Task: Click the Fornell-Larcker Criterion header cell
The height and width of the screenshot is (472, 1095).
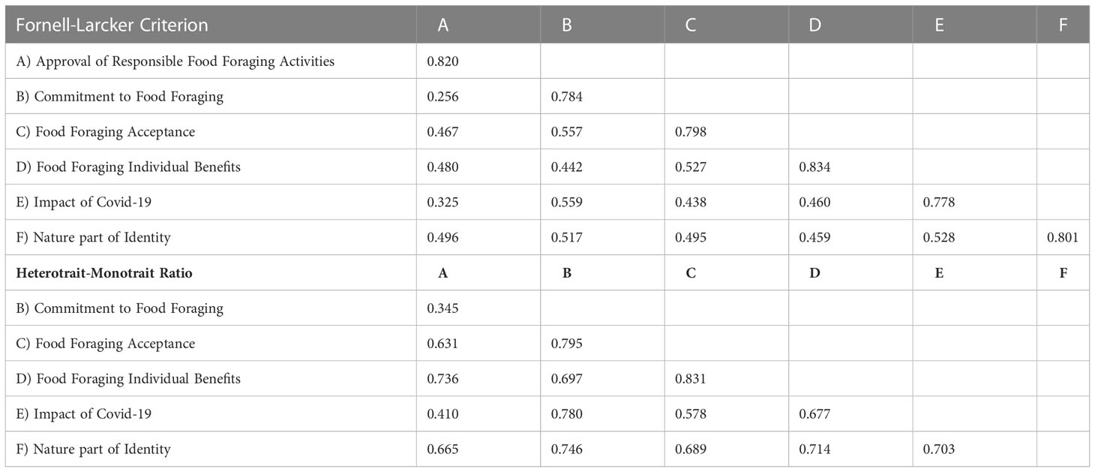Action: [211, 24]
